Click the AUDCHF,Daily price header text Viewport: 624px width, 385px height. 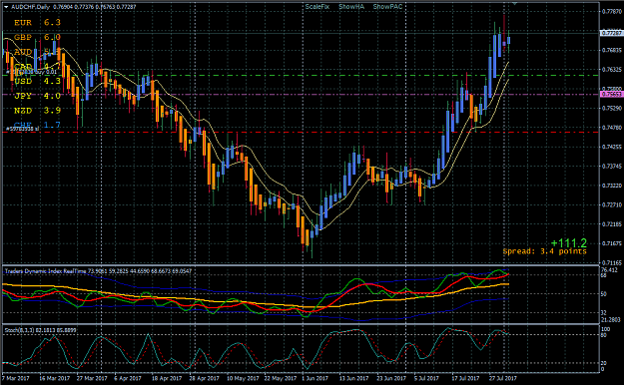(73, 7)
